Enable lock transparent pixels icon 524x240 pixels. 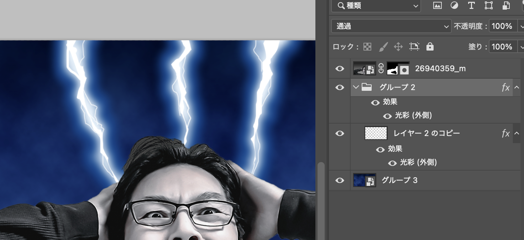tap(367, 47)
